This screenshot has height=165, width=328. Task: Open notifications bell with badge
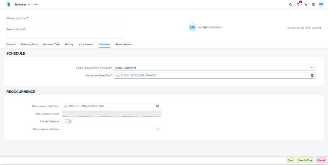point(298,4)
